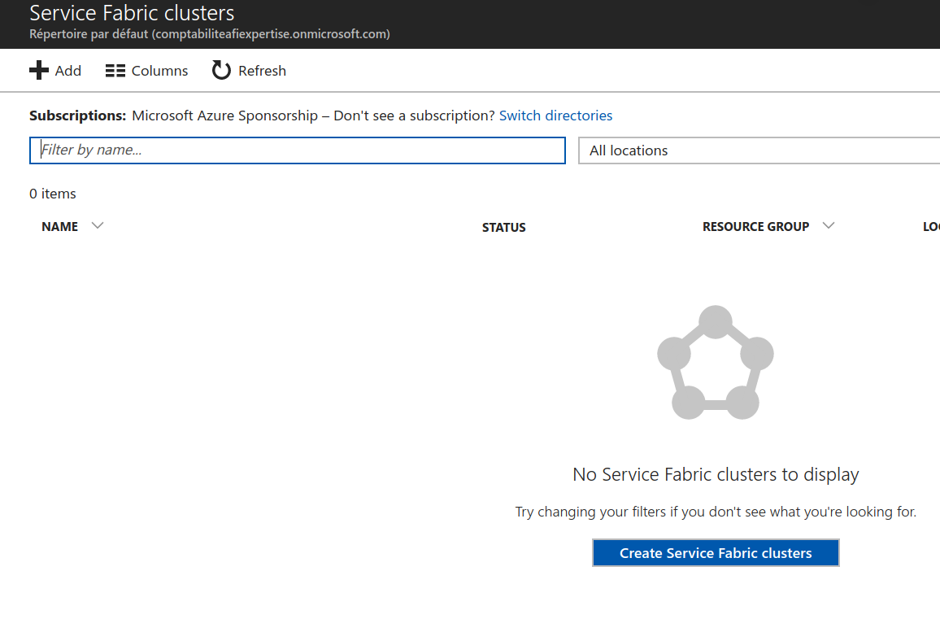Click the 0 items count text

click(x=53, y=194)
